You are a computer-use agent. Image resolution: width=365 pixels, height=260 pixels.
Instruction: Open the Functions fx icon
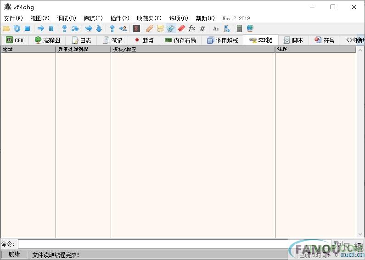click(191, 28)
